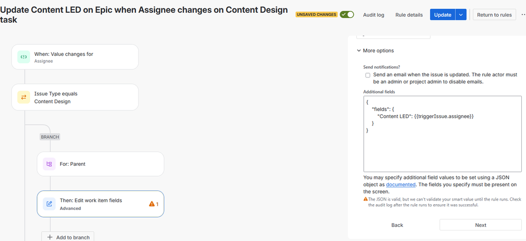Click Return to rules button

(494, 15)
